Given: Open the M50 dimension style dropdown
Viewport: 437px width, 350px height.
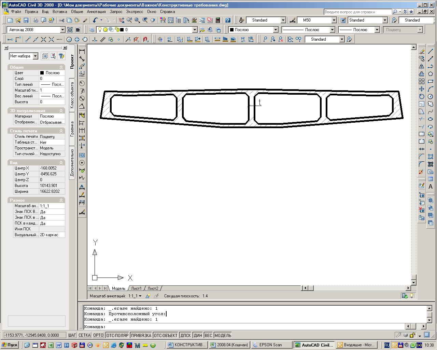Looking at the screenshot, I should [x=334, y=20].
